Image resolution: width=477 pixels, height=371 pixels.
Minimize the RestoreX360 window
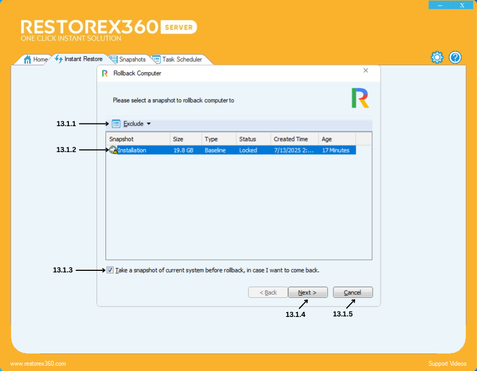point(440,5)
